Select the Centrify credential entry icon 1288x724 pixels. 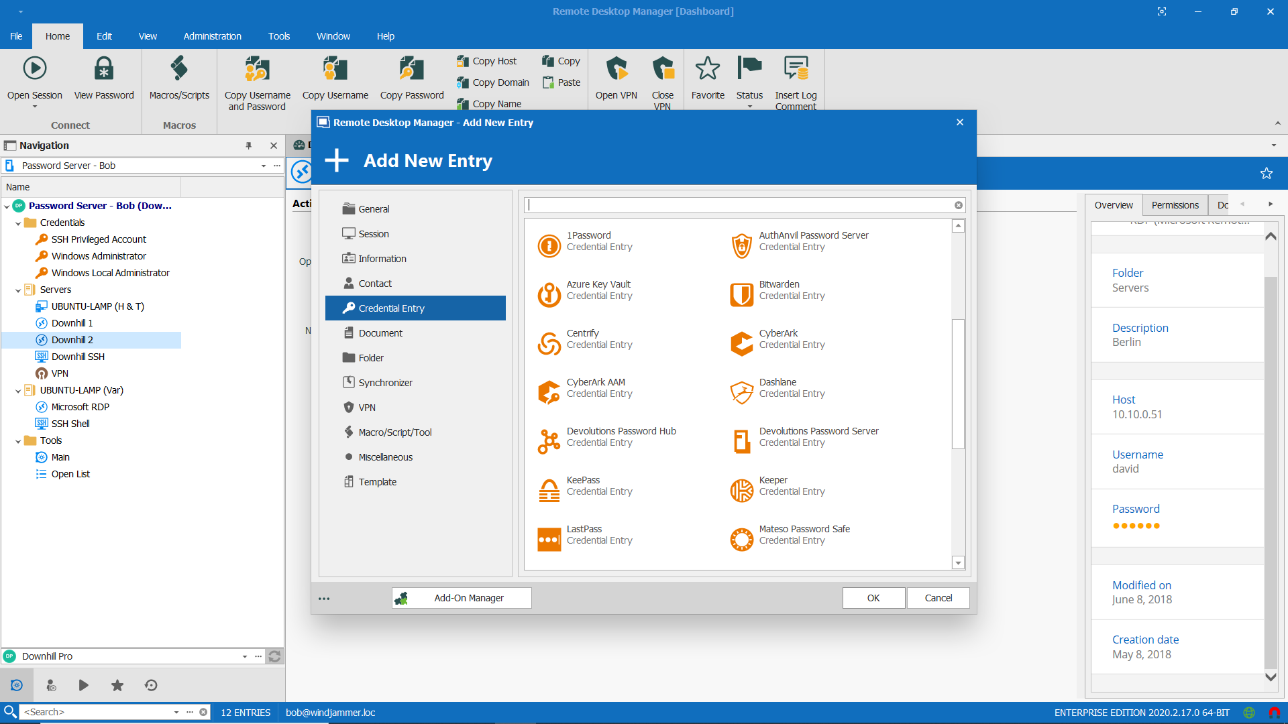pyautogui.click(x=549, y=344)
